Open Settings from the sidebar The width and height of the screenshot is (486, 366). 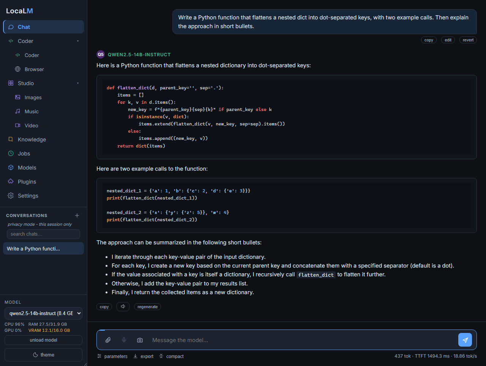click(x=43, y=196)
